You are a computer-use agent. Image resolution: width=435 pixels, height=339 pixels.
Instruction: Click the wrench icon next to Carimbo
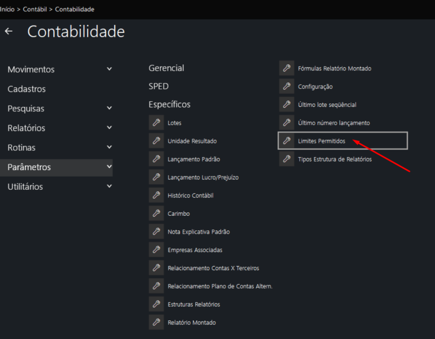coord(156,214)
